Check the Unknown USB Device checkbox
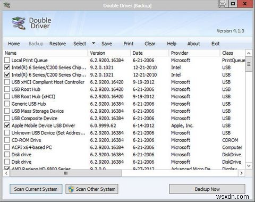 [7, 133]
